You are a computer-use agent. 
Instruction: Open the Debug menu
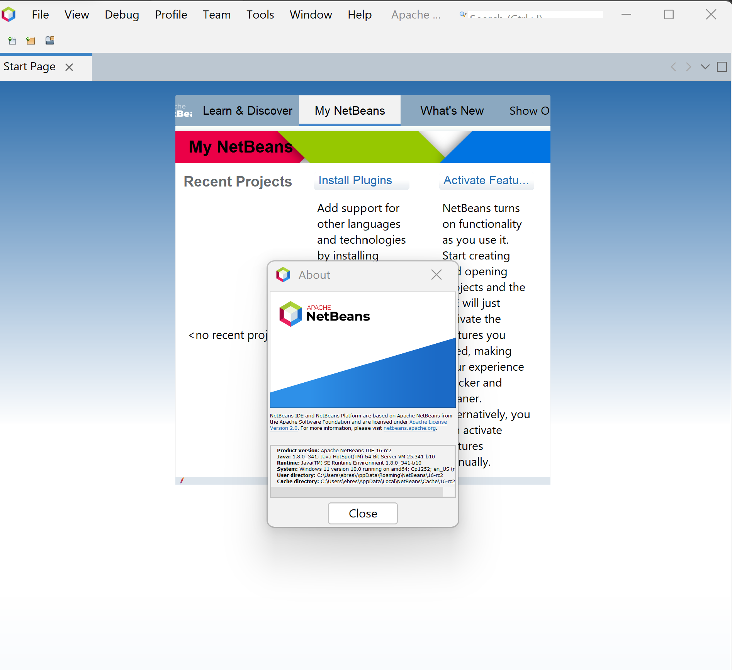pyautogui.click(x=122, y=15)
